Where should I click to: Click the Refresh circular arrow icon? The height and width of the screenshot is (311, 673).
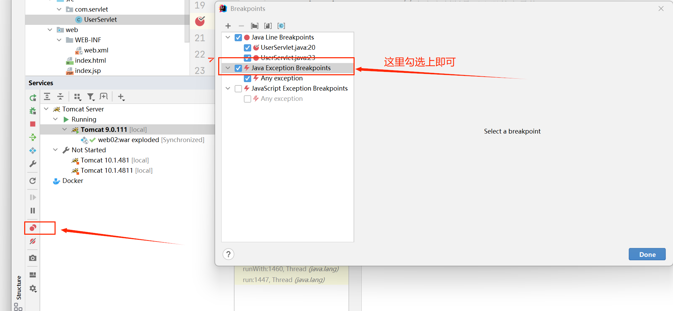(33, 181)
